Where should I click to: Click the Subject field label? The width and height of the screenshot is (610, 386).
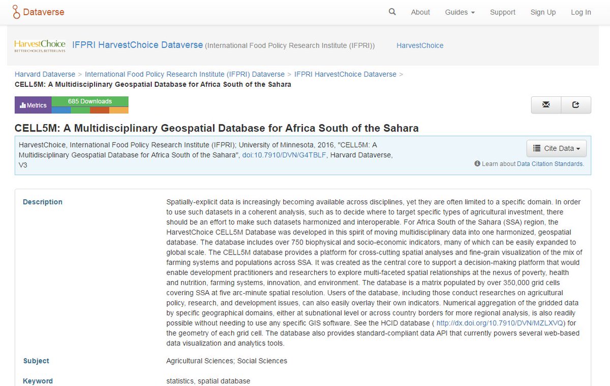pyautogui.click(x=36, y=361)
